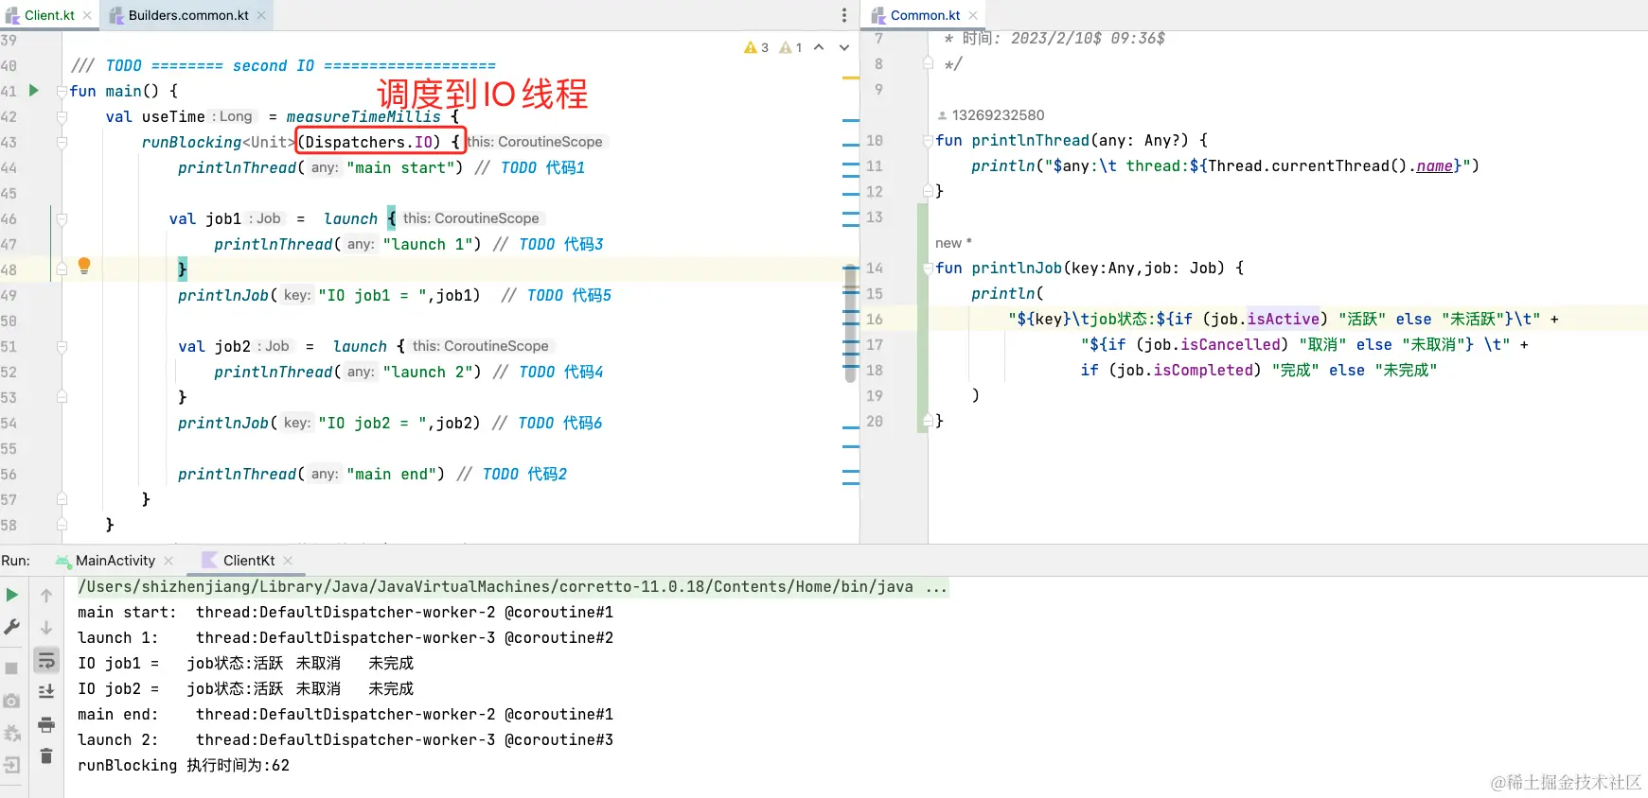Close the ClientKt run tab
This screenshot has height=798, width=1648.
[x=288, y=561]
